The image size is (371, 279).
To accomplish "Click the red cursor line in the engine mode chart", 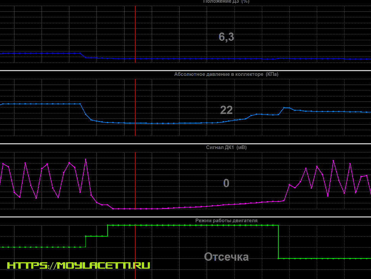I will (x=135, y=248).
